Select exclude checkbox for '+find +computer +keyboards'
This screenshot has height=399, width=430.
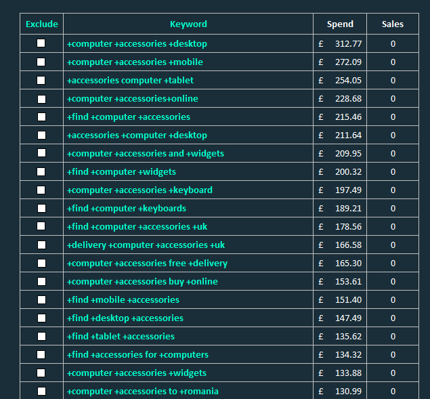tap(41, 208)
